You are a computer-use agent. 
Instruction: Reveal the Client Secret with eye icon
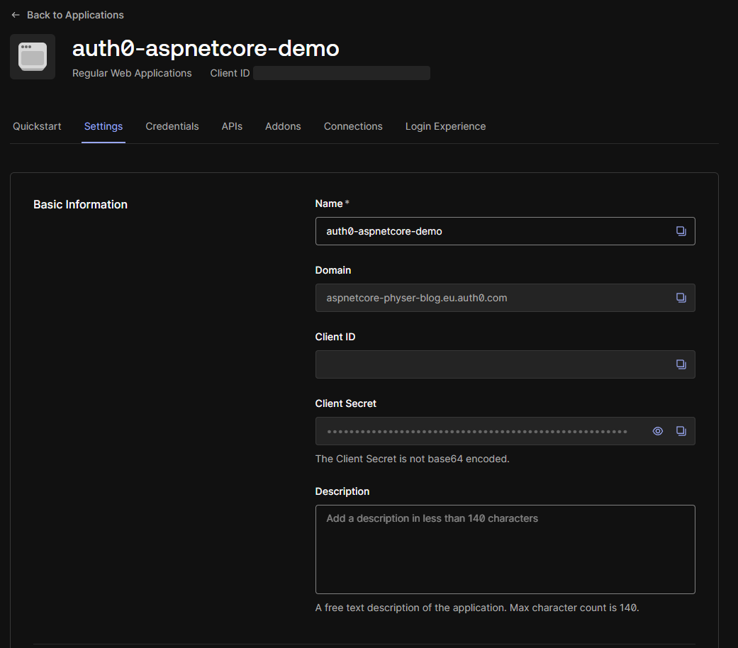[658, 431]
